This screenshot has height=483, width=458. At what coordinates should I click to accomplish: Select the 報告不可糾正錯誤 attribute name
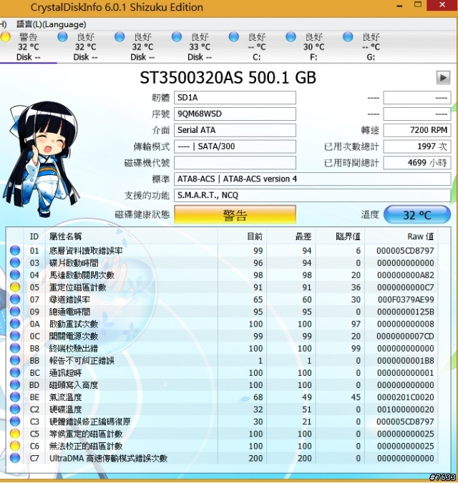82,360
